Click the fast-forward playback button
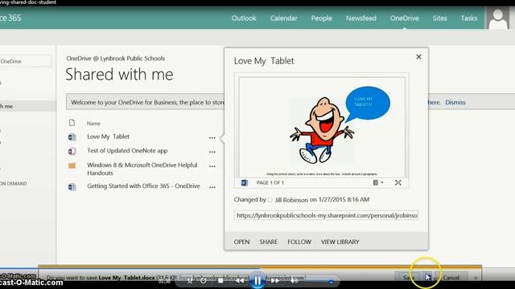Screen dimensions: 515x289 coord(275,280)
